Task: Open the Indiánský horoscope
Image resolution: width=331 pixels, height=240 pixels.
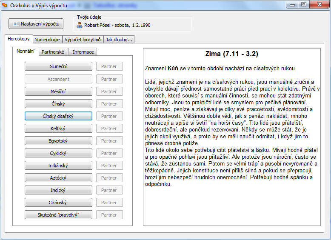Action: (x=58, y=165)
